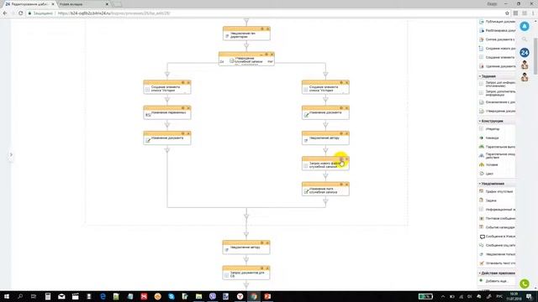The image size is (538, 302).
Task: Pick 'Уведомление пользователя' action
Action: coord(497,254)
